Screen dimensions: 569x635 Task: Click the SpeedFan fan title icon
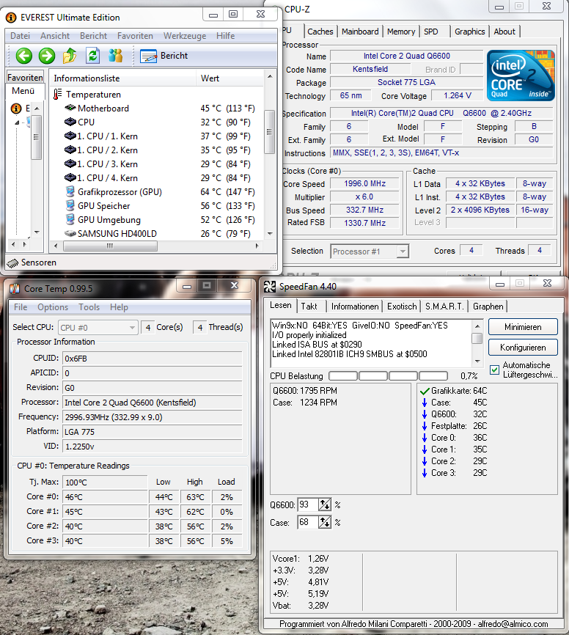(269, 287)
